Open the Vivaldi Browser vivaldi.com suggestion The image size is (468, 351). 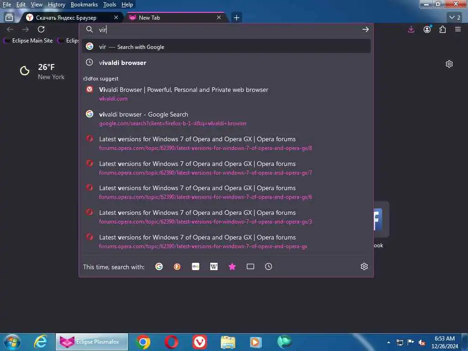click(226, 94)
